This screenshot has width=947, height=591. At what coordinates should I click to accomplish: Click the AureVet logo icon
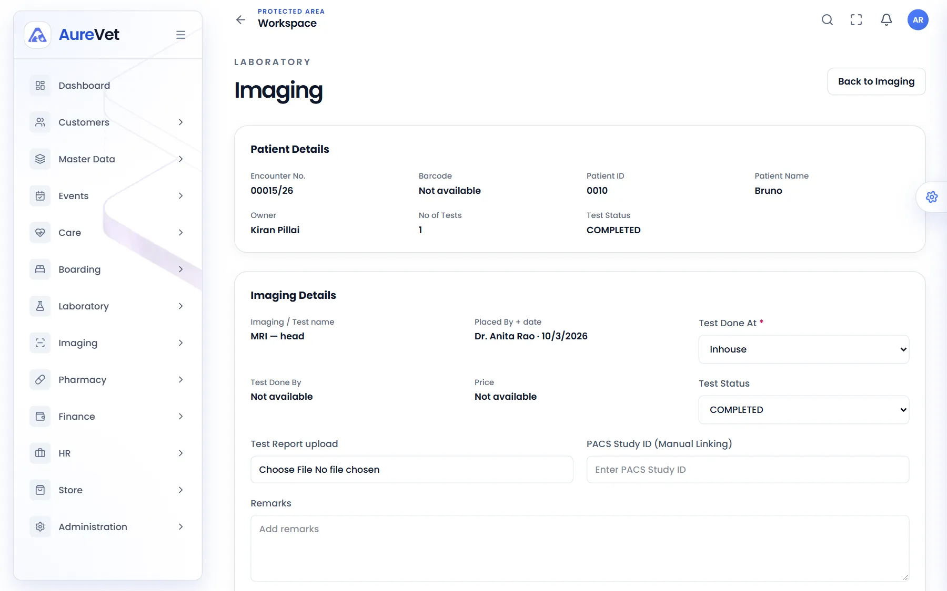coord(37,35)
